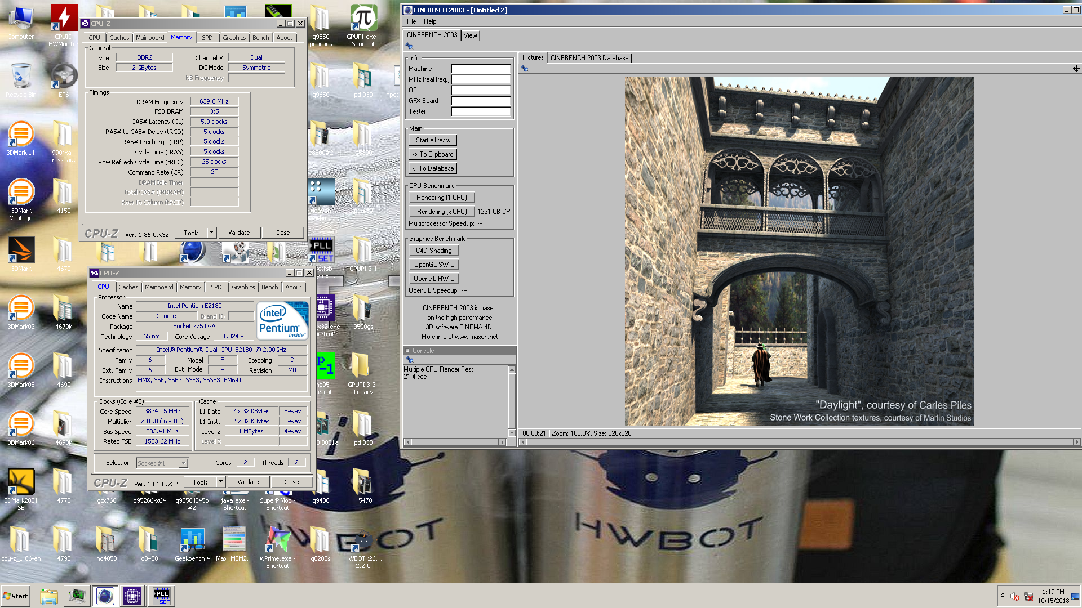Open 3DMark03 desktop shortcut
Viewport: 1082px width, 608px height.
click(21, 312)
